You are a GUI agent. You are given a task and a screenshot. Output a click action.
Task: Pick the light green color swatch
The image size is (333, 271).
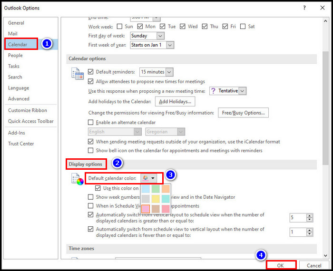tap(156, 189)
